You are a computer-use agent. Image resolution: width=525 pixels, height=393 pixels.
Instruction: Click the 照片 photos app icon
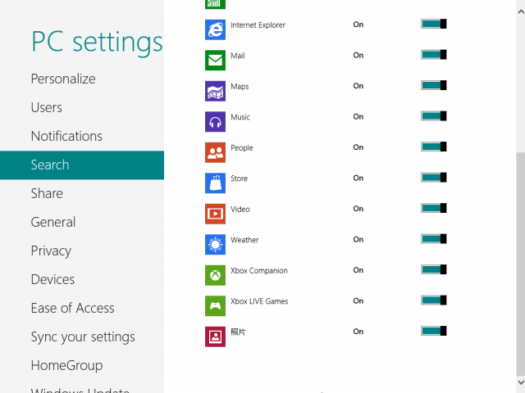(x=215, y=337)
